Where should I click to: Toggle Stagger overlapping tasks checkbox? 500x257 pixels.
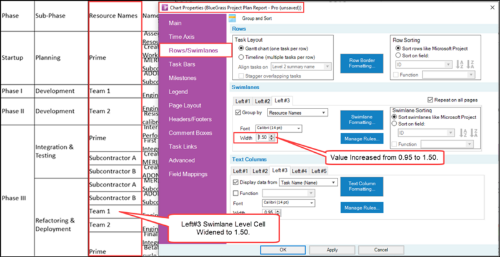[x=241, y=75]
